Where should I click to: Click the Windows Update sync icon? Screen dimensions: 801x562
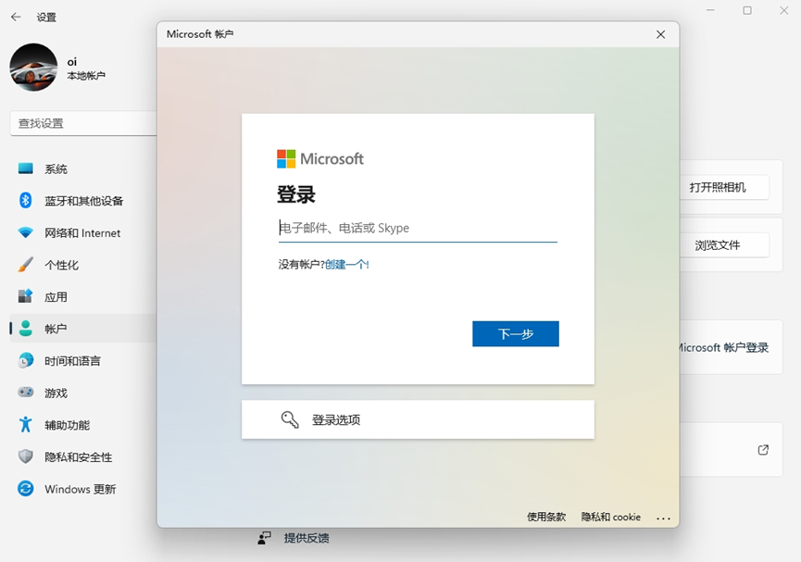pyautogui.click(x=26, y=489)
